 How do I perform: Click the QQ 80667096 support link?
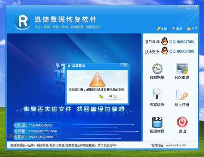tap(182, 51)
